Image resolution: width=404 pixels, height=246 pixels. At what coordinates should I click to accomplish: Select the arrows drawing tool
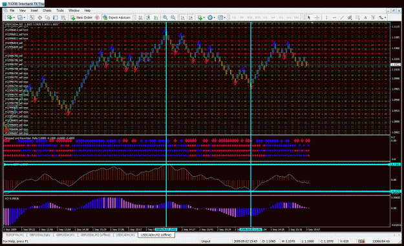tap(381, 17)
